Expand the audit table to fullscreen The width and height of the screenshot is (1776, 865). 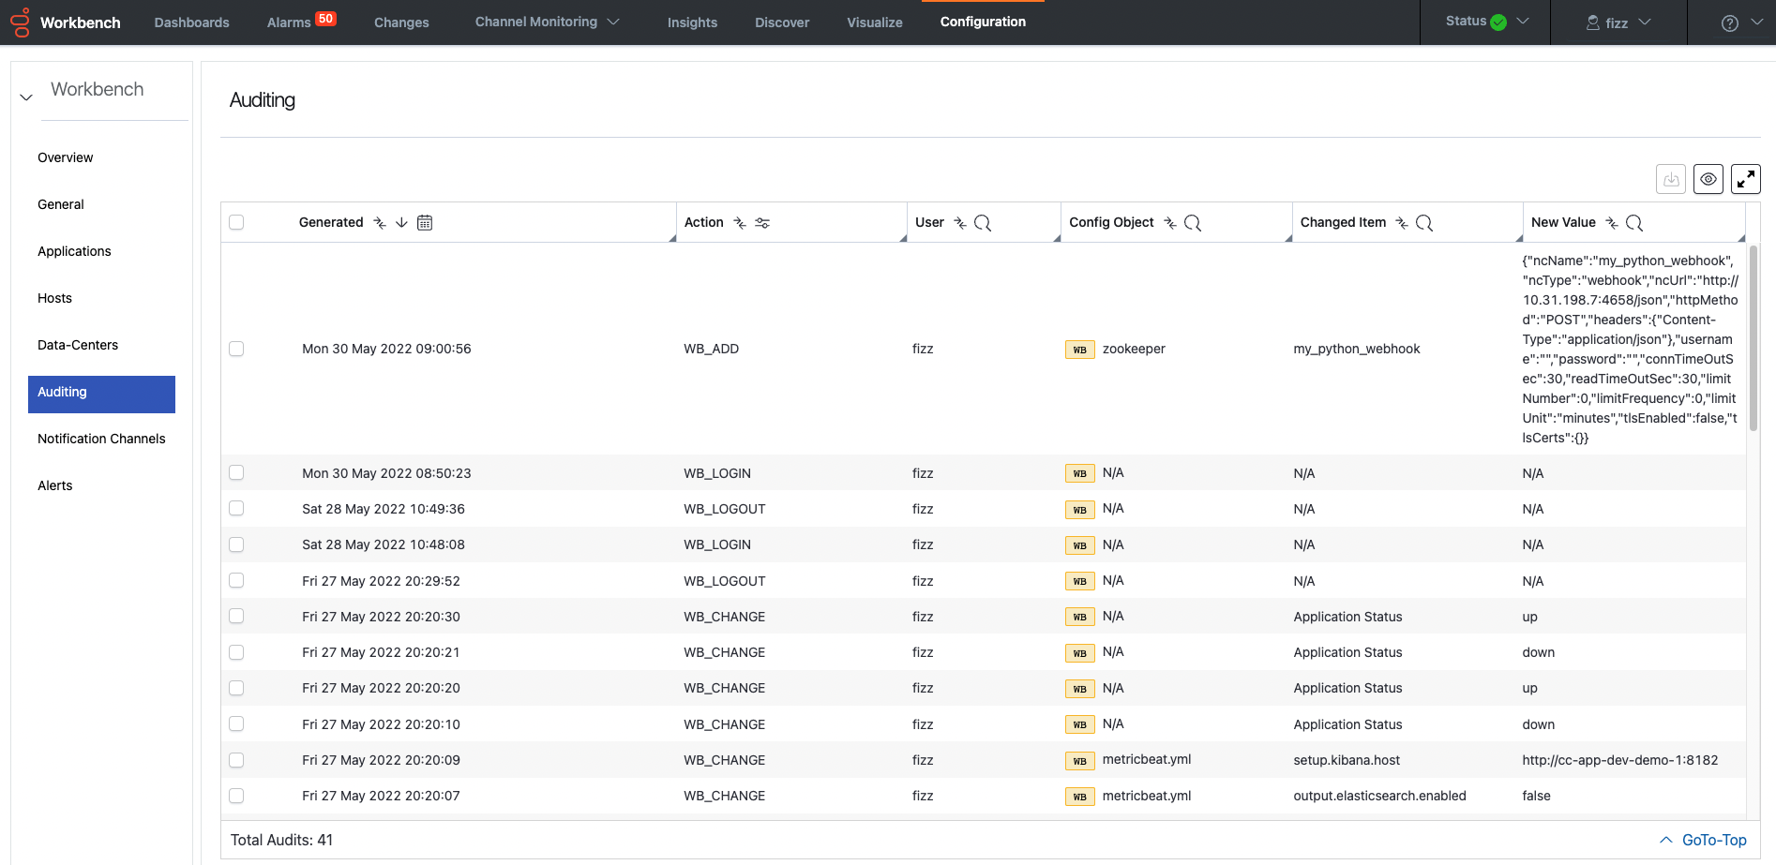click(x=1745, y=178)
